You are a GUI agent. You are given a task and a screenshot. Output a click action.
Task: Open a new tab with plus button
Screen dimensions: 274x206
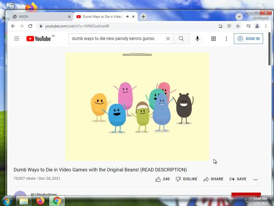[x=143, y=17]
